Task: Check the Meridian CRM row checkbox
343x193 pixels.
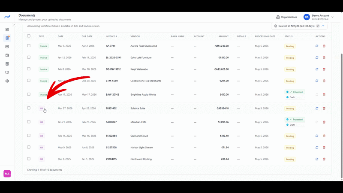Action: coord(29,122)
